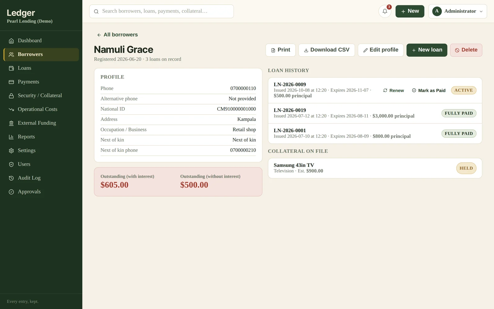Open the Dashboard menu item
The width and height of the screenshot is (494, 309).
(41, 41)
